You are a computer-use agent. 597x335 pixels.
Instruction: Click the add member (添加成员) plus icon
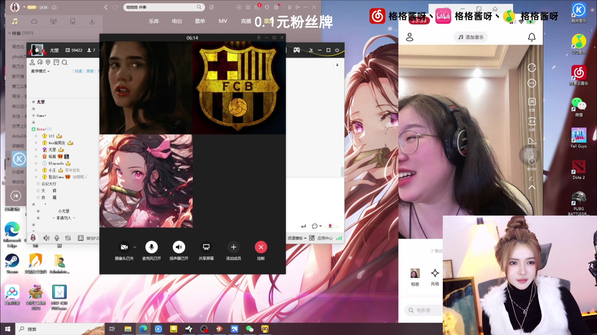(x=234, y=247)
